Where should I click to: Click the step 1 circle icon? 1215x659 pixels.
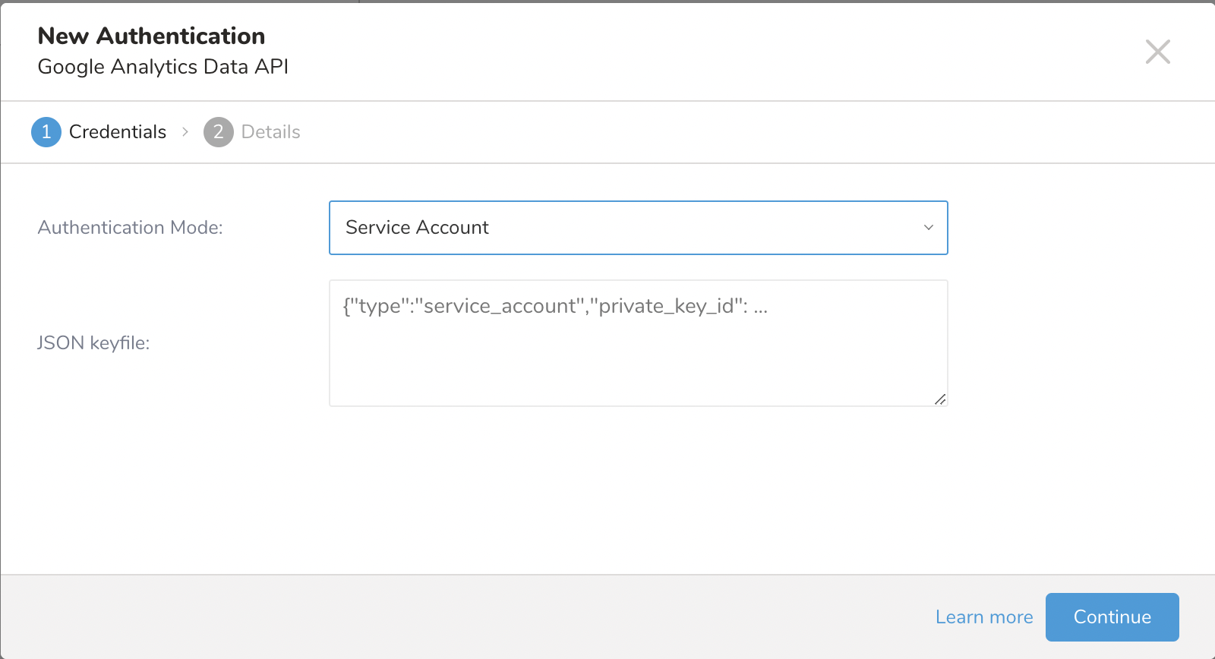46,132
